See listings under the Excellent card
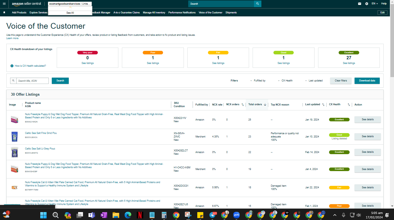Image resolution: width=394 pixels, height=220 pixels. 349,63
